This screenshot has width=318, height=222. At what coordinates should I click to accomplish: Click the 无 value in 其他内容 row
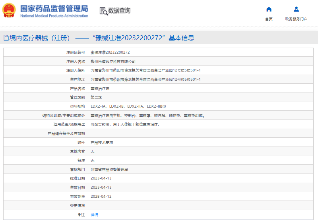(x=93, y=151)
